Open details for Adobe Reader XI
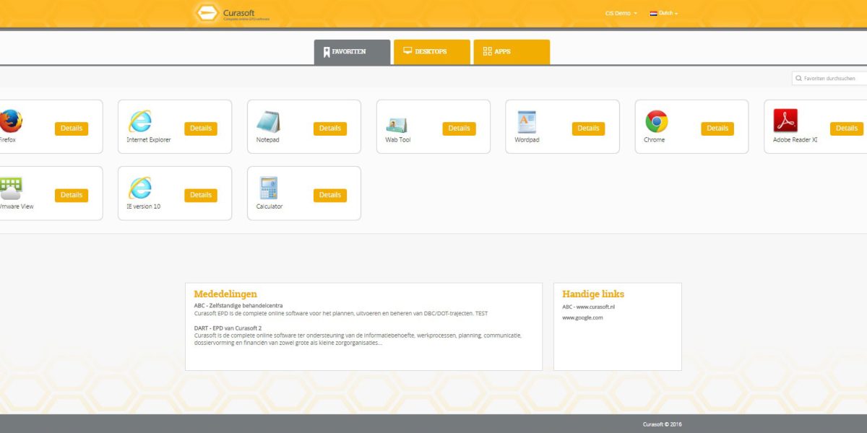The image size is (867, 433). pos(846,128)
